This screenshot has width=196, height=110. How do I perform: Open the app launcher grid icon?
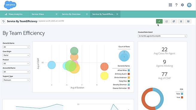point(170,5)
